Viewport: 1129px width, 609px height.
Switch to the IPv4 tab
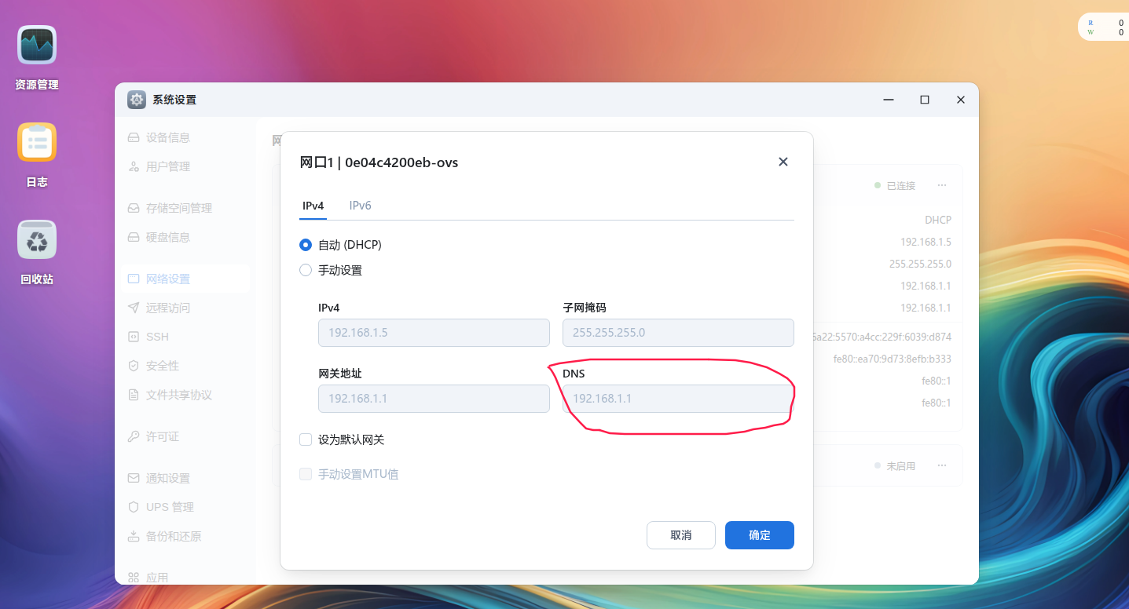(313, 206)
